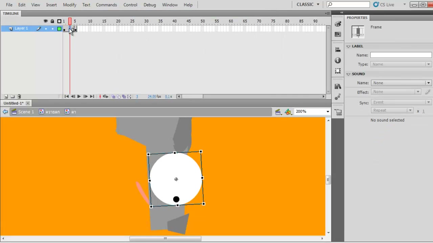Click the New Layer icon below timeline
Viewport: 433px width, 243px height.
click(6, 97)
